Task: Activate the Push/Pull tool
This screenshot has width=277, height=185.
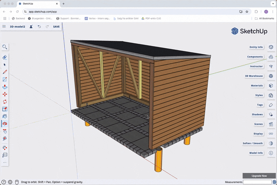Action: click(x=5, y=87)
